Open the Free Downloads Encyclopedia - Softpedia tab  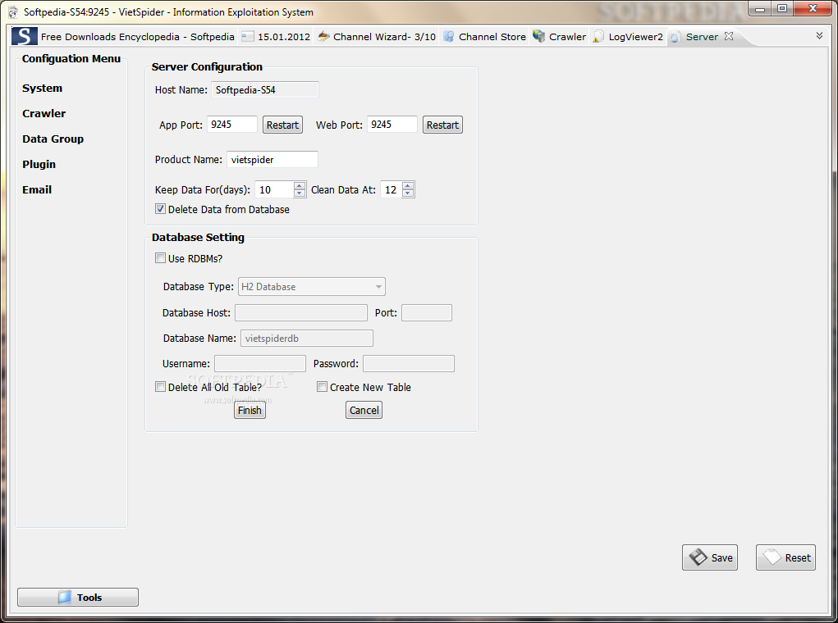pos(137,37)
